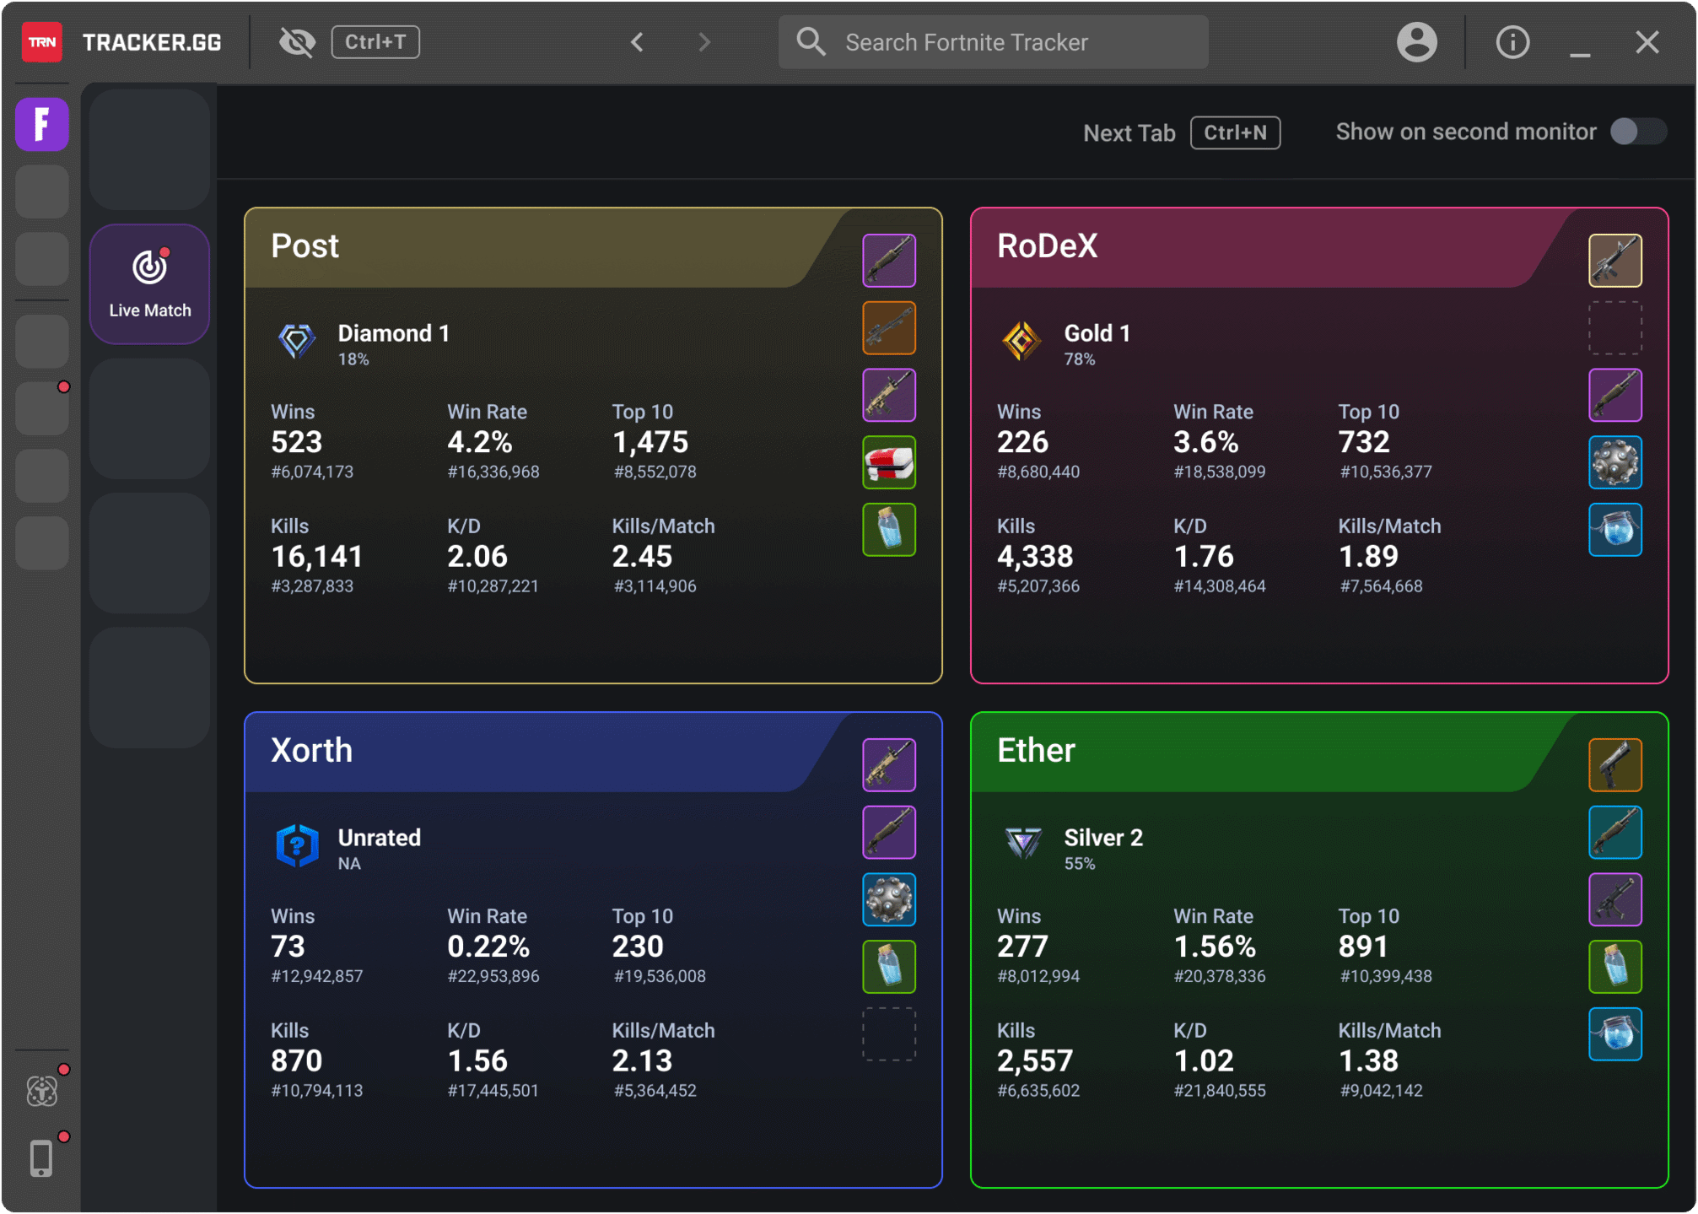
Task: Click Post's Diamond 1 rank emblem
Action: 297,342
